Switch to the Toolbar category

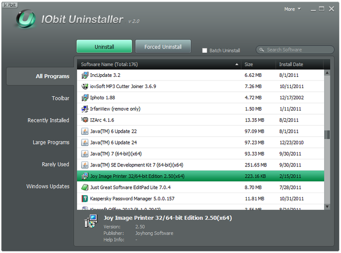pyautogui.click(x=61, y=98)
